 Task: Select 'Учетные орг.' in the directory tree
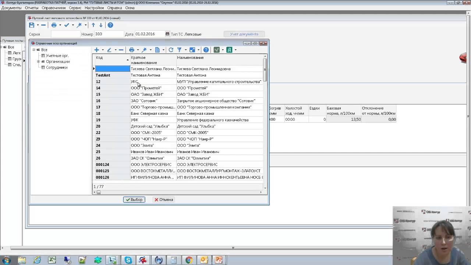coord(57,56)
